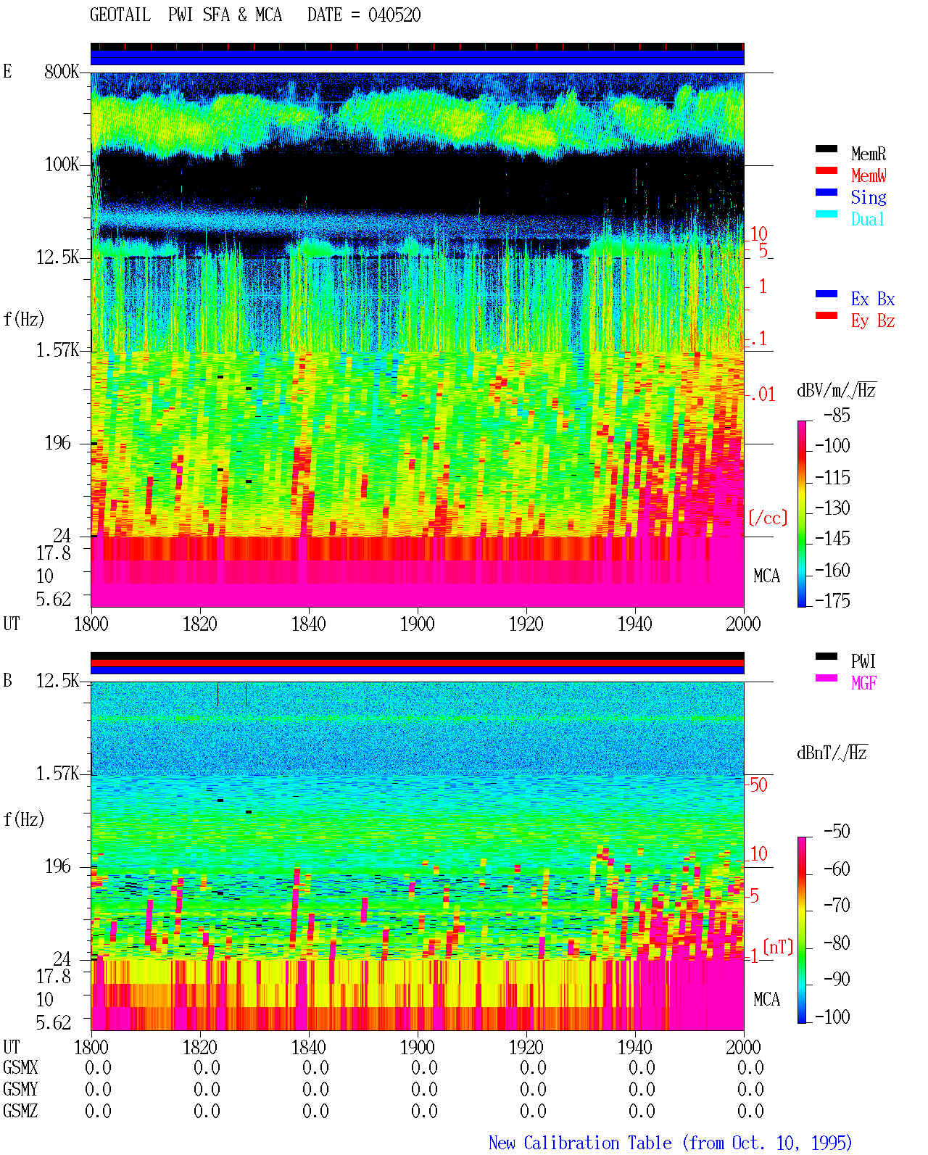Click the blue mode bar above E spectrogram
Screen dimensions: 928x1155
(417, 57)
